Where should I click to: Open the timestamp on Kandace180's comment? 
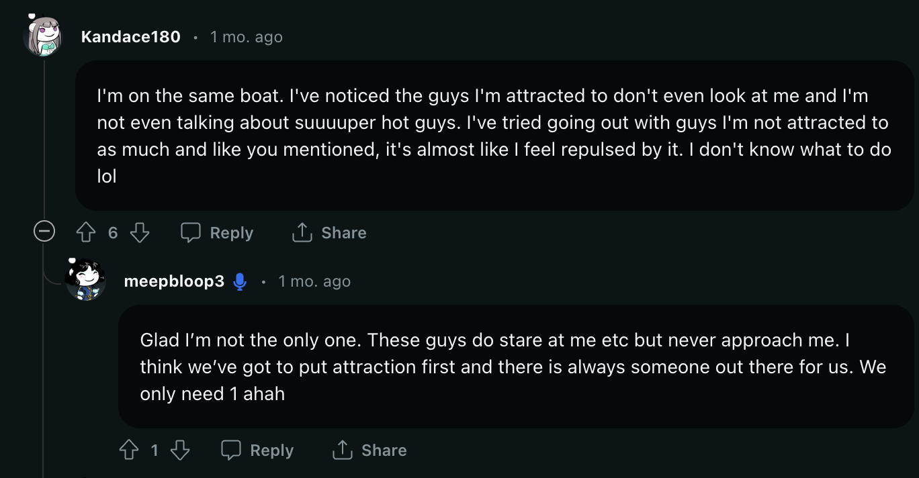[x=246, y=37]
